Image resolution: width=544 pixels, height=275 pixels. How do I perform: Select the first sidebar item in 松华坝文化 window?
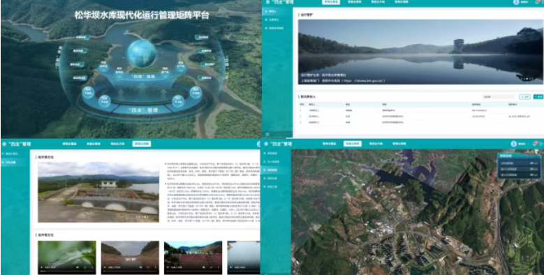[15, 154]
